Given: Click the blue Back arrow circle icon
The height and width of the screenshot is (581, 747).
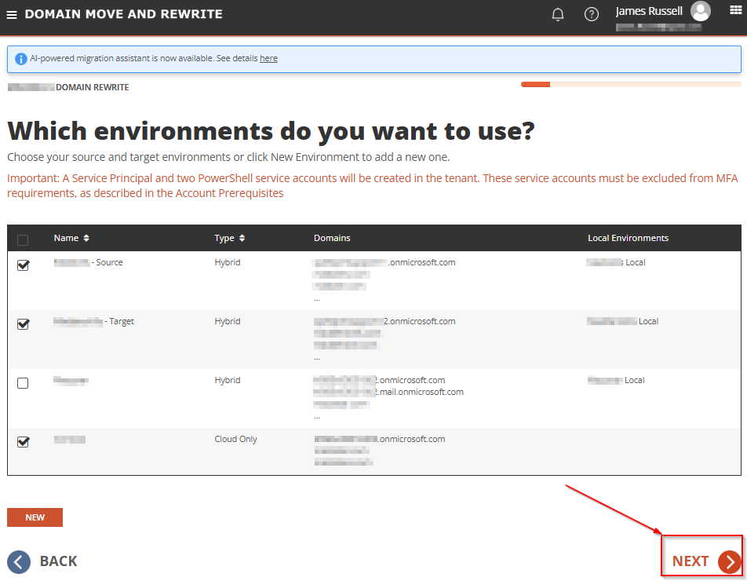Looking at the screenshot, I should [x=19, y=562].
